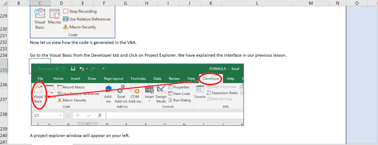Click the 'Add-ins' group label beneath the add-in icons
The image size is (378, 145).
pyautogui.click(x=122, y=106)
